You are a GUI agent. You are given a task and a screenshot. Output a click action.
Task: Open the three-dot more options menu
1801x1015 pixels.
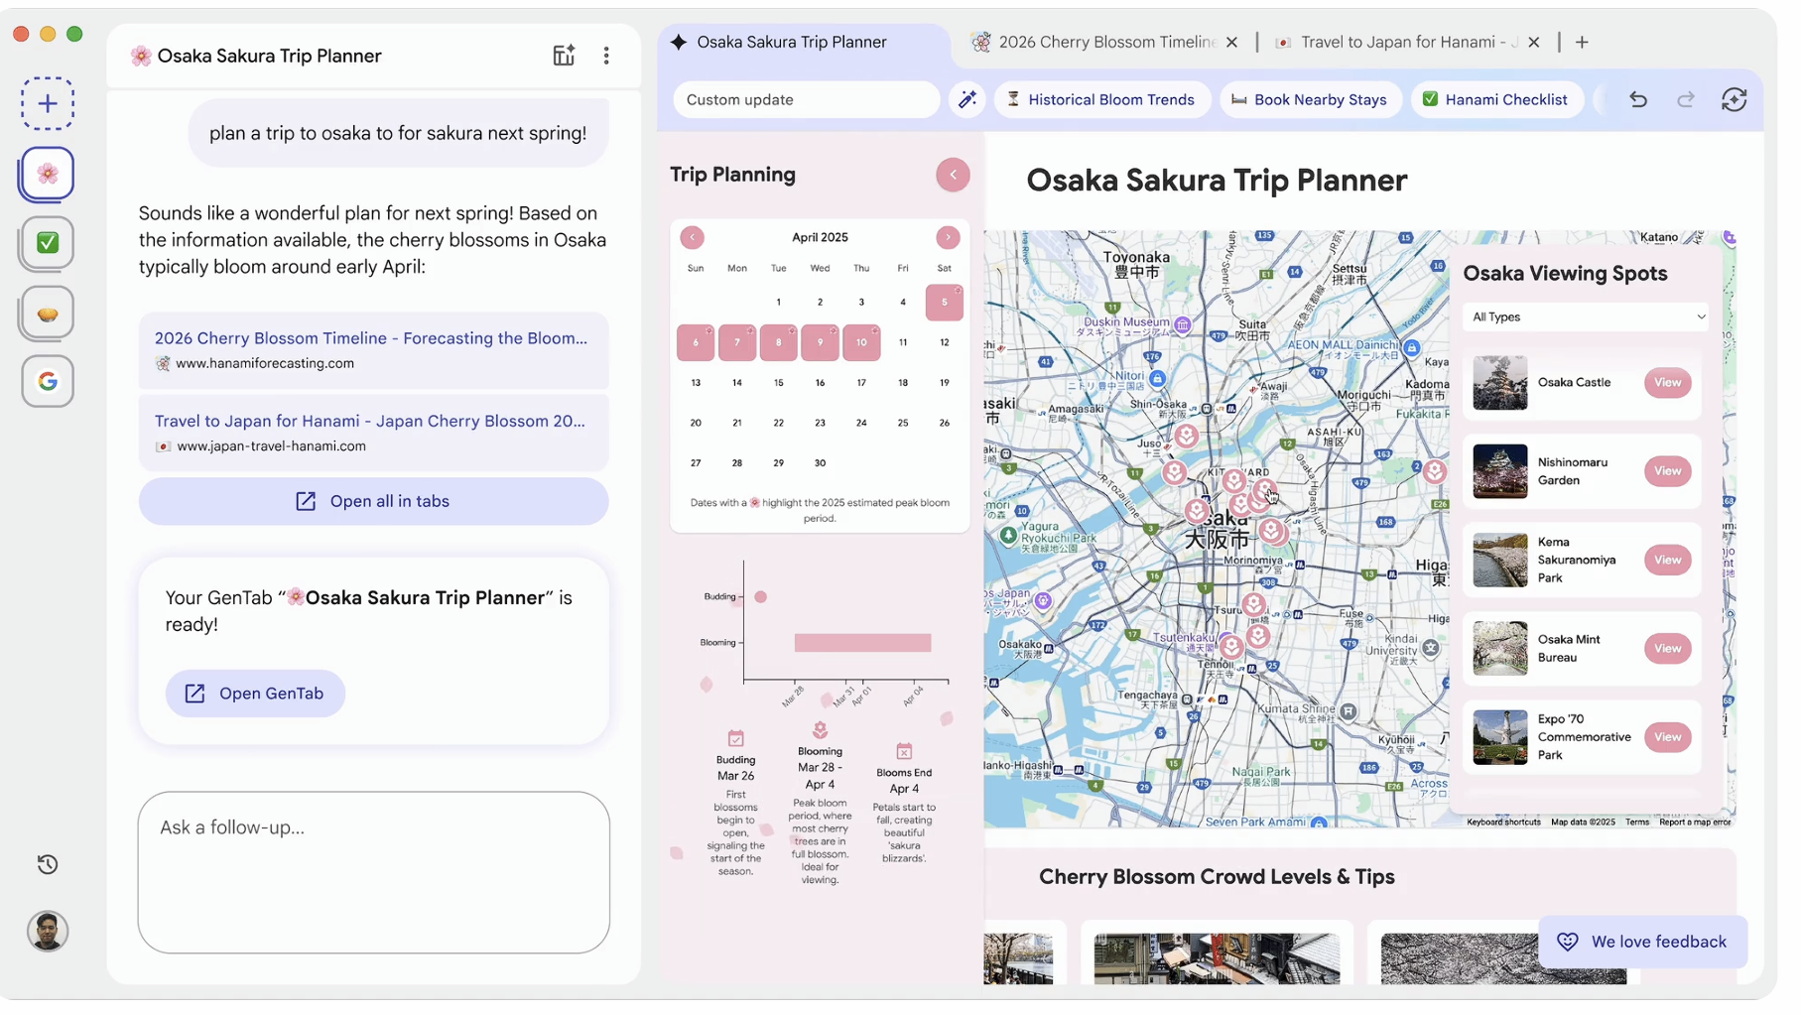tap(606, 56)
